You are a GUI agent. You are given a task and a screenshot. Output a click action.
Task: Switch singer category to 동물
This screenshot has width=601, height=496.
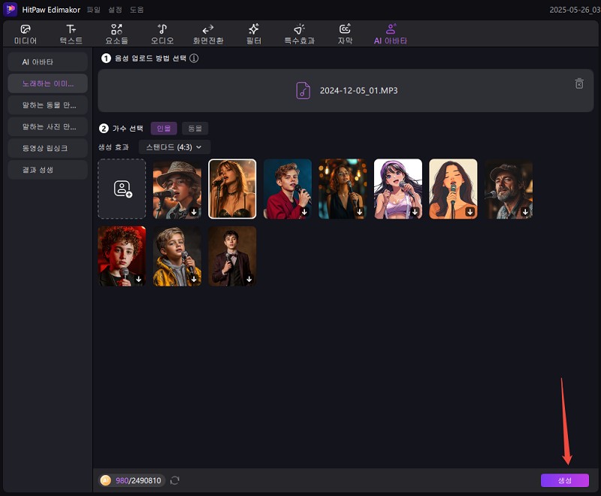point(195,129)
